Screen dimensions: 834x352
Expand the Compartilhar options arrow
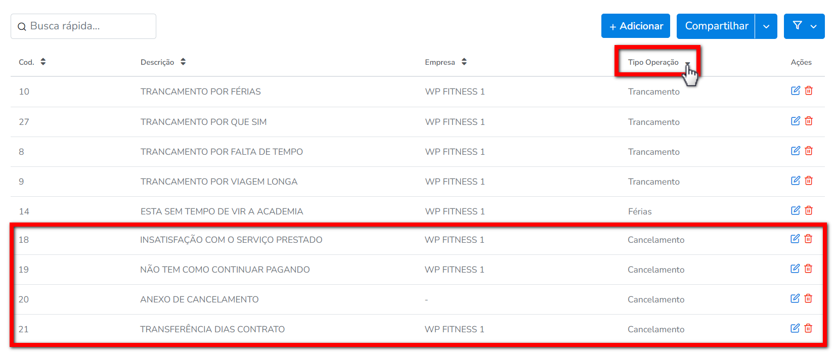[766, 26]
